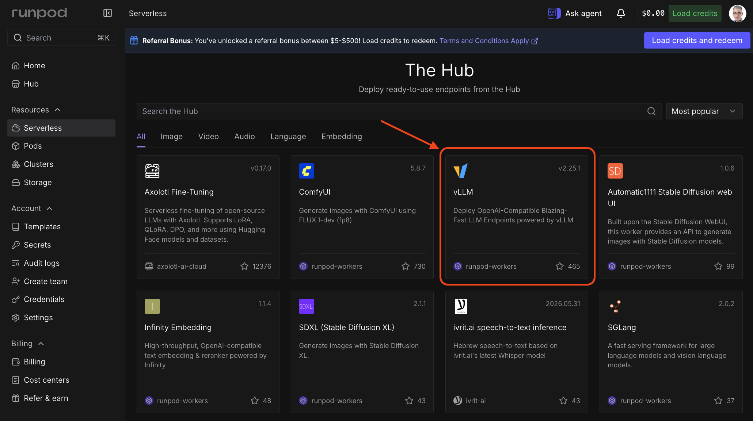Click the Serverless page header title
Viewport: 753px width, 421px height.
(x=148, y=14)
